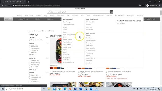This screenshot has width=162, height=91.
Task: Favorite the right second-row product with heart
Action: click(x=130, y=85)
